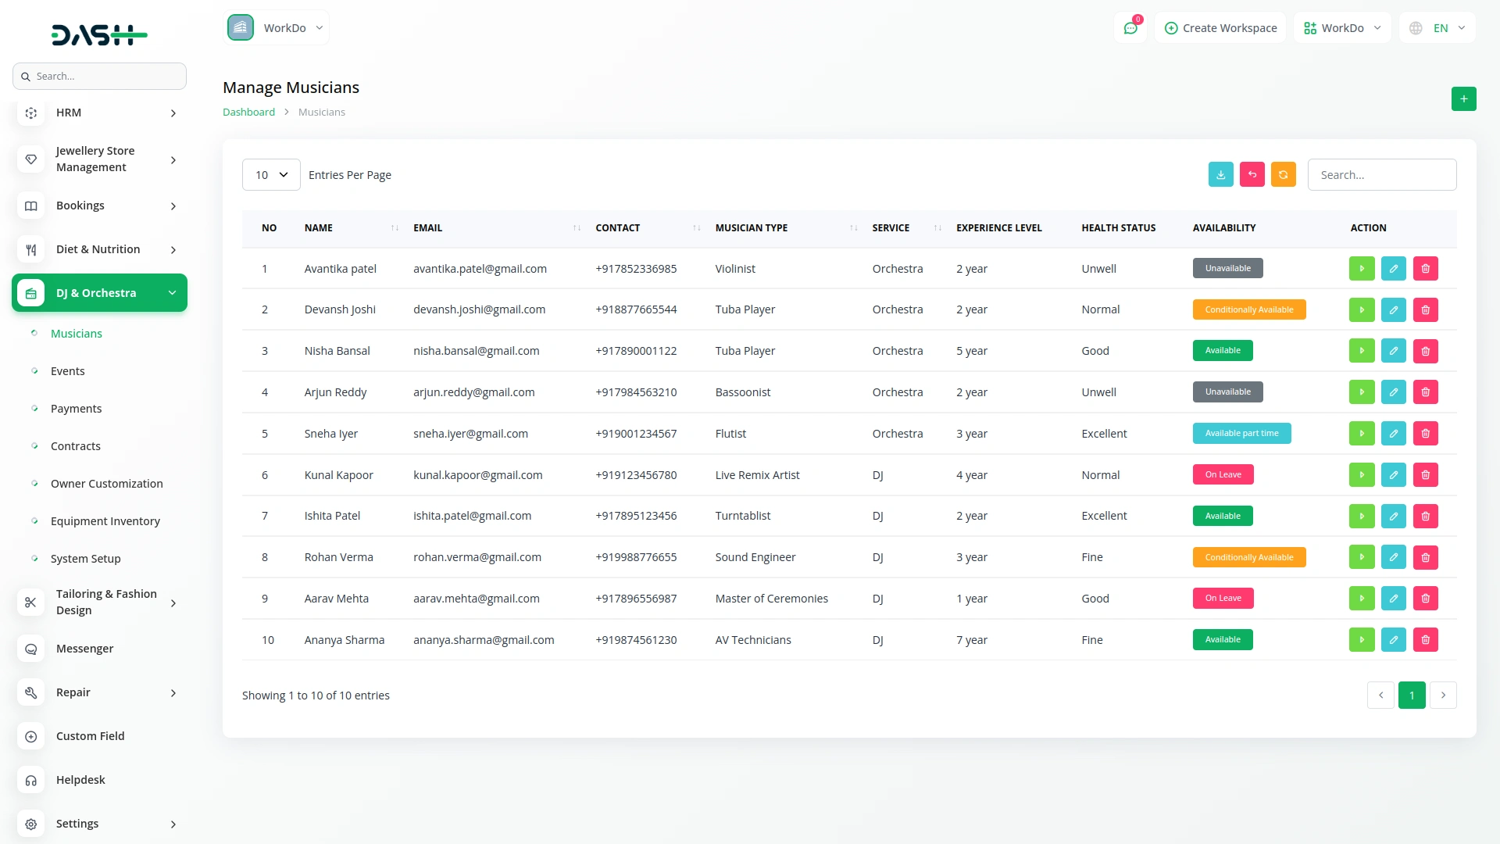Click the pink reset icon above the table
Image resolution: width=1500 pixels, height=844 pixels.
coord(1252,175)
